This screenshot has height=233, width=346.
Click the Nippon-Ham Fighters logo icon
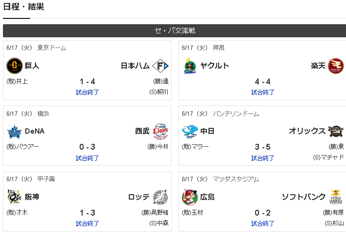click(160, 65)
